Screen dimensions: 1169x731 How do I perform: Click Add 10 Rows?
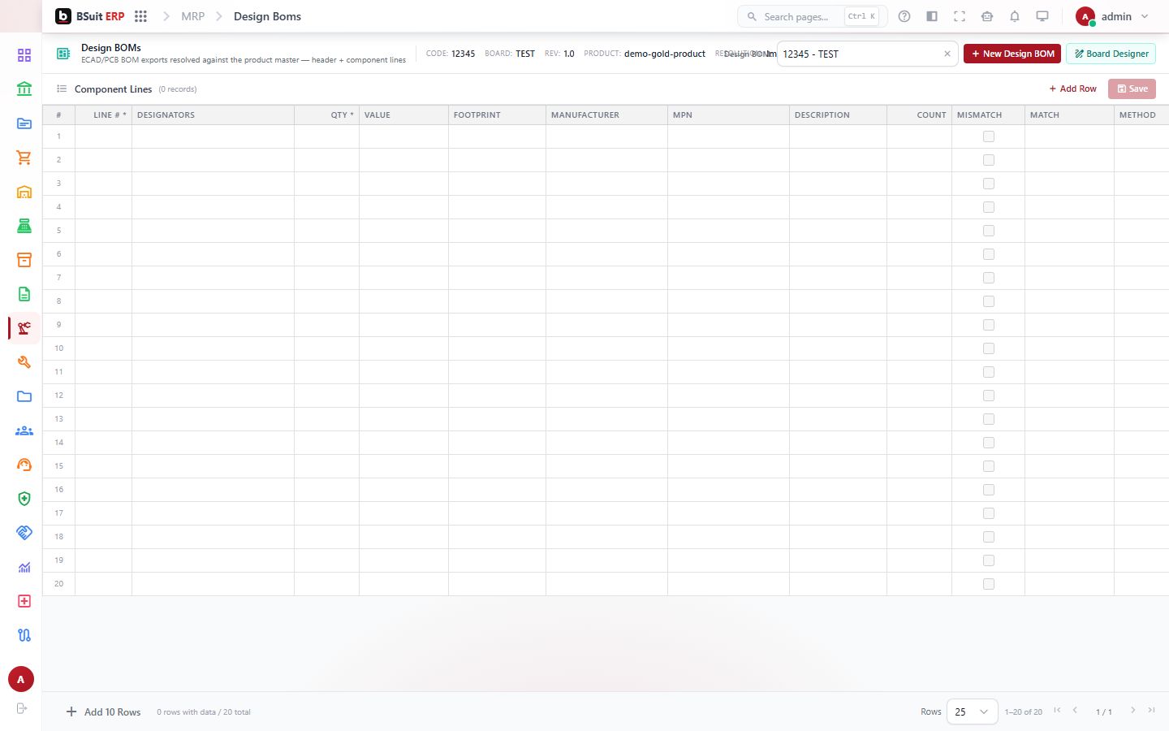(103, 712)
